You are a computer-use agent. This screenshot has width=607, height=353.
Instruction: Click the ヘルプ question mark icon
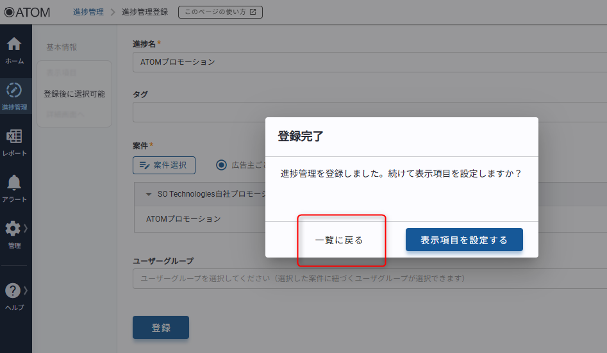pos(13,290)
